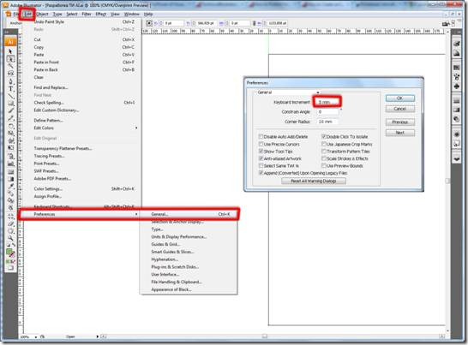Enable Scale Strokes & Effects checkbox
This screenshot has height=345, width=468.
tap(323, 158)
